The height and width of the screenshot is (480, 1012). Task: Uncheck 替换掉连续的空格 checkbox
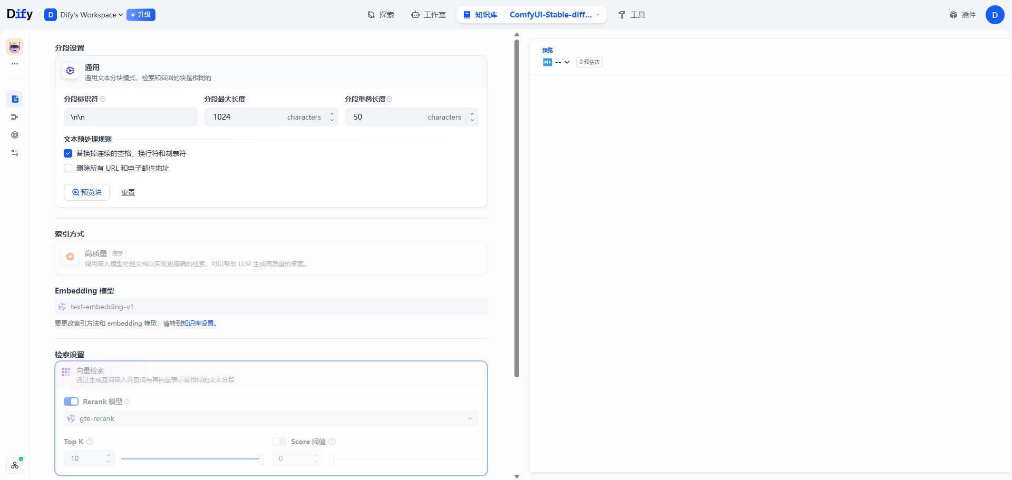click(x=68, y=153)
